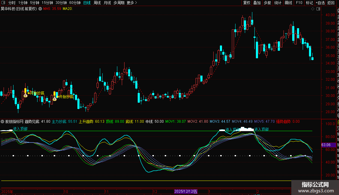Click the 标记 mark button

point(309,3)
